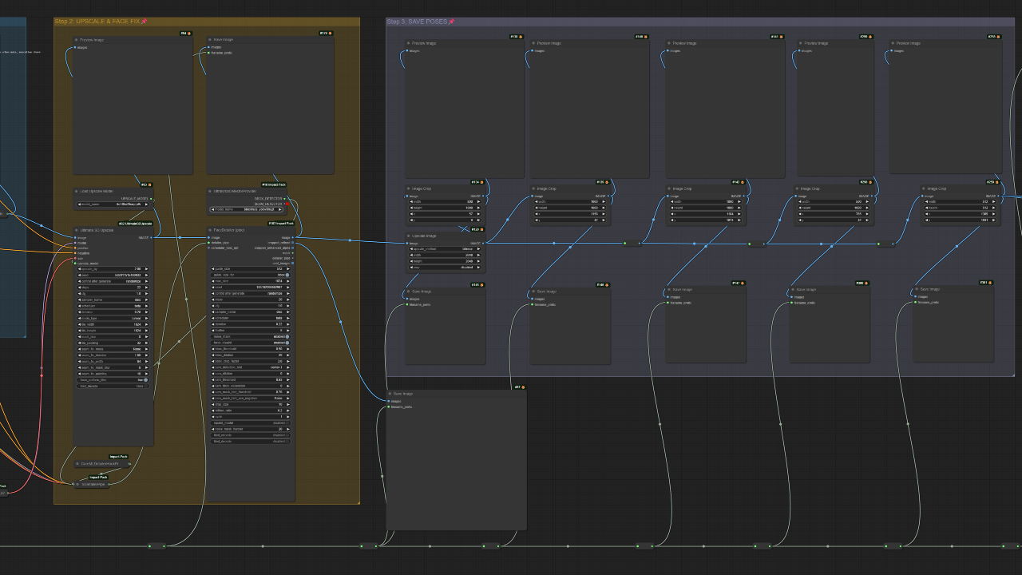Click the orange badge on the first Image Crop node
Image resolution: width=1022 pixels, height=575 pixels.
point(481,182)
